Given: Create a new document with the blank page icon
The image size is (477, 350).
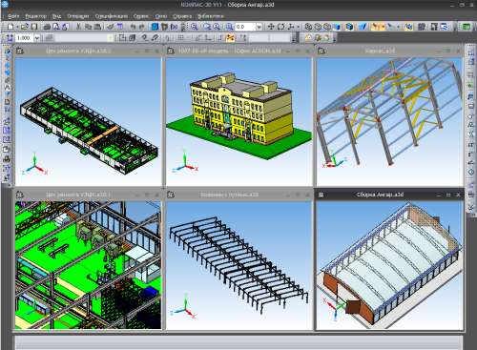Looking at the screenshot, I should tap(10, 27).
